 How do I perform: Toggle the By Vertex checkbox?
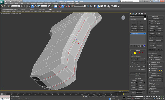[x=131, y=55]
